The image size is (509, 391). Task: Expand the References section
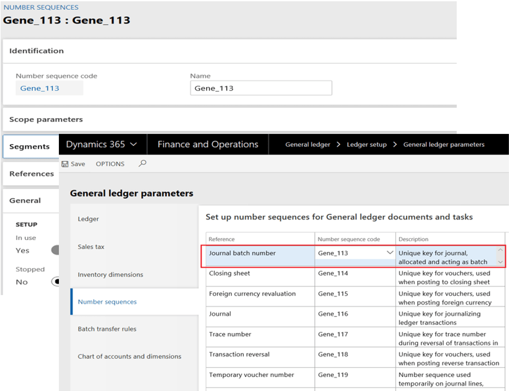[32, 174]
